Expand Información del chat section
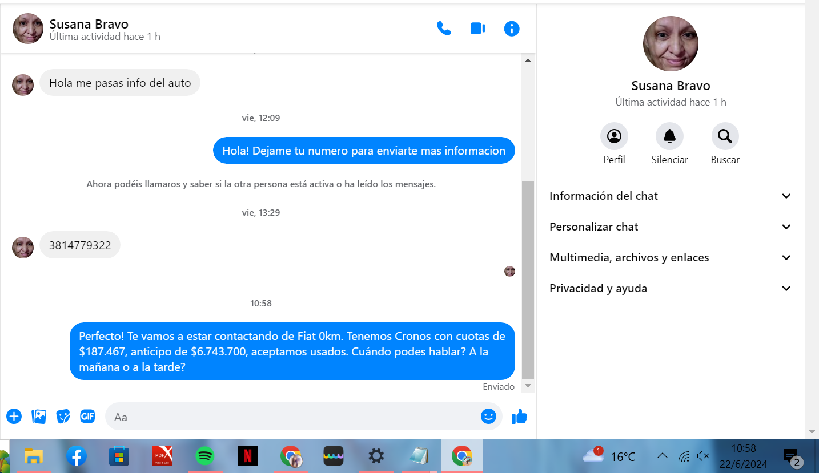This screenshot has width=819, height=473. 670,196
